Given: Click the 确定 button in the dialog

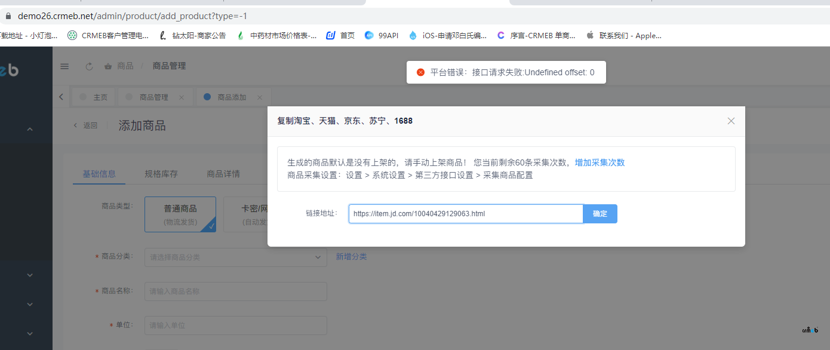Looking at the screenshot, I should (x=600, y=214).
